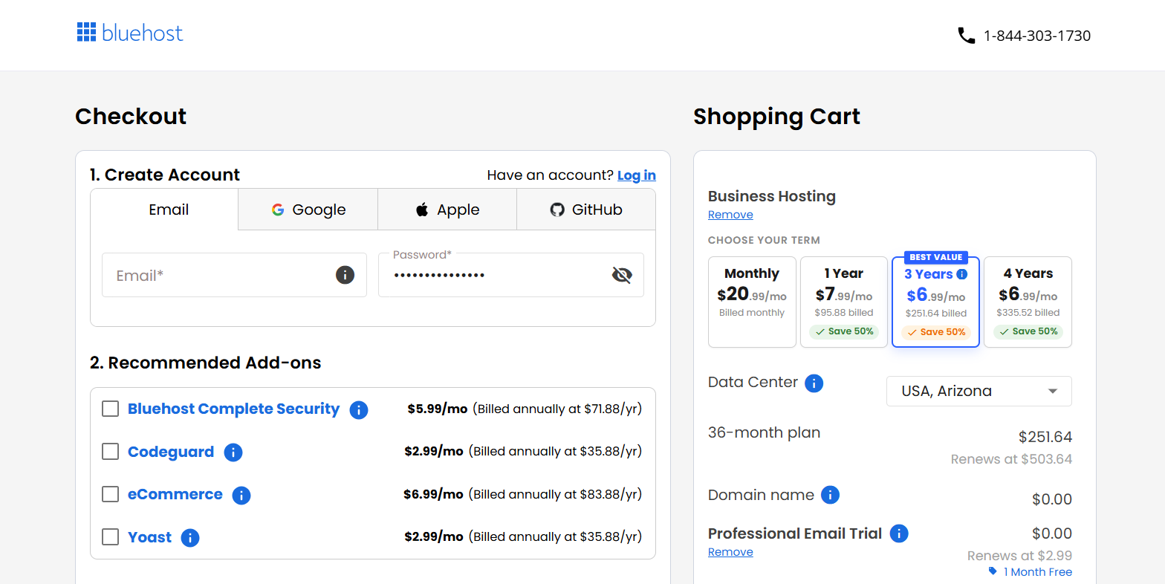
Task: Click the Renews at $503.64 text
Action: [1011, 459]
